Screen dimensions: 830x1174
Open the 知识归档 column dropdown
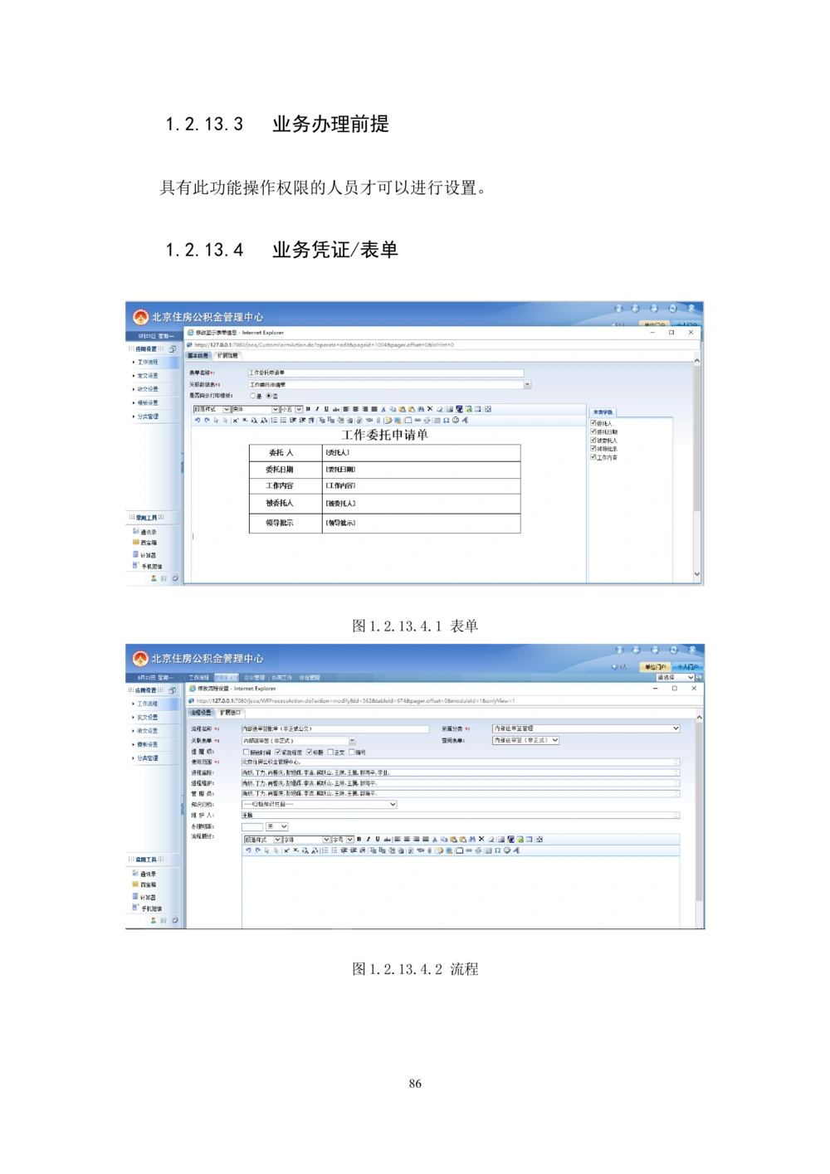point(392,805)
